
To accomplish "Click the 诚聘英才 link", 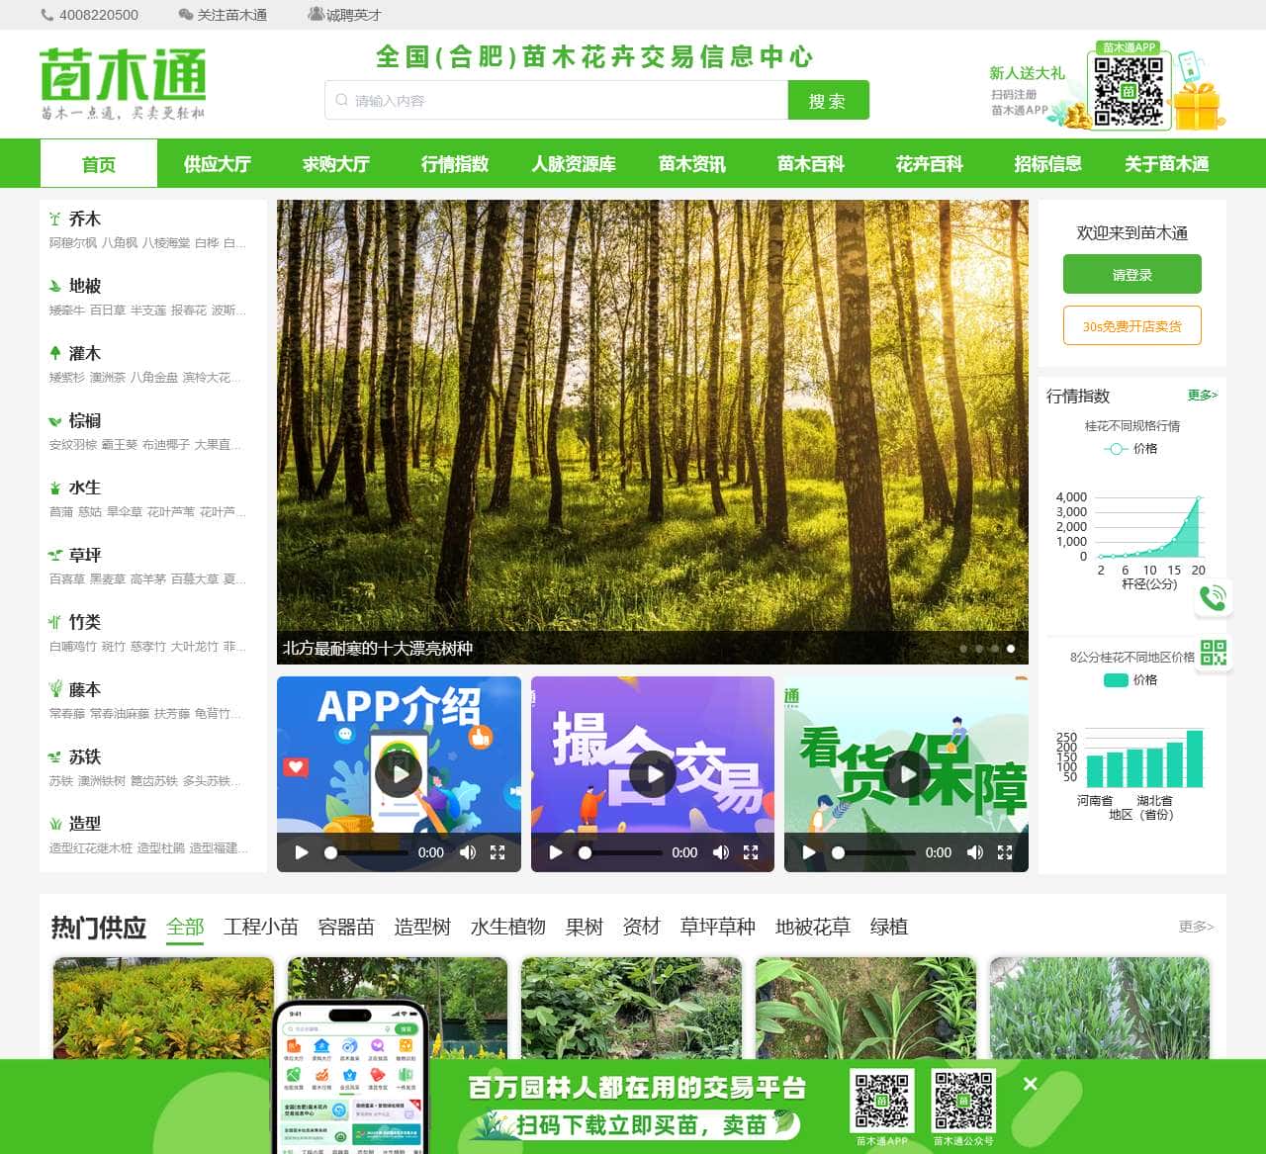I will click(x=353, y=15).
